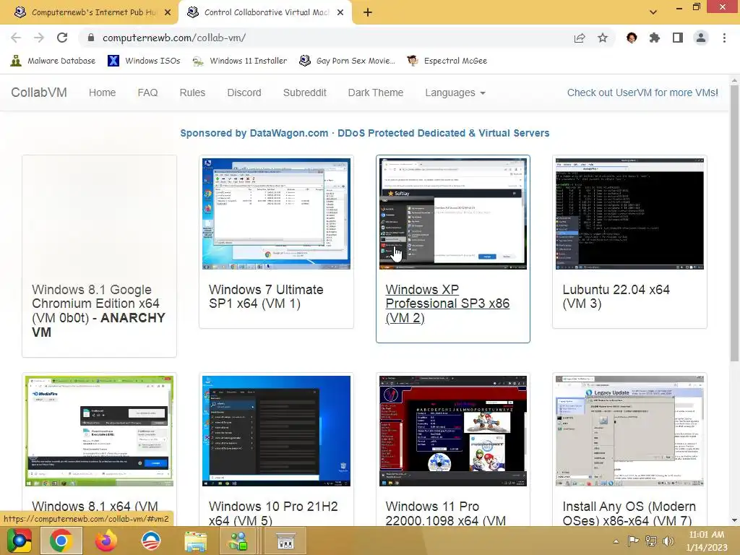Expand the Languages dropdown
The image size is (740, 555).
pyautogui.click(x=455, y=93)
